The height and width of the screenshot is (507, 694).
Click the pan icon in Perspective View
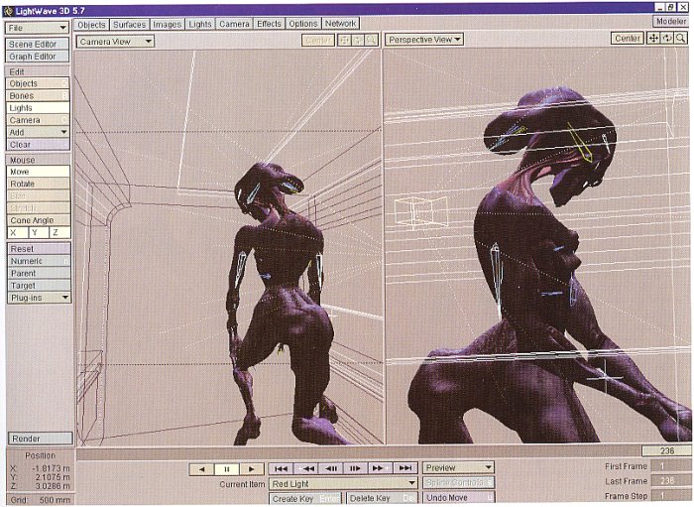point(653,39)
